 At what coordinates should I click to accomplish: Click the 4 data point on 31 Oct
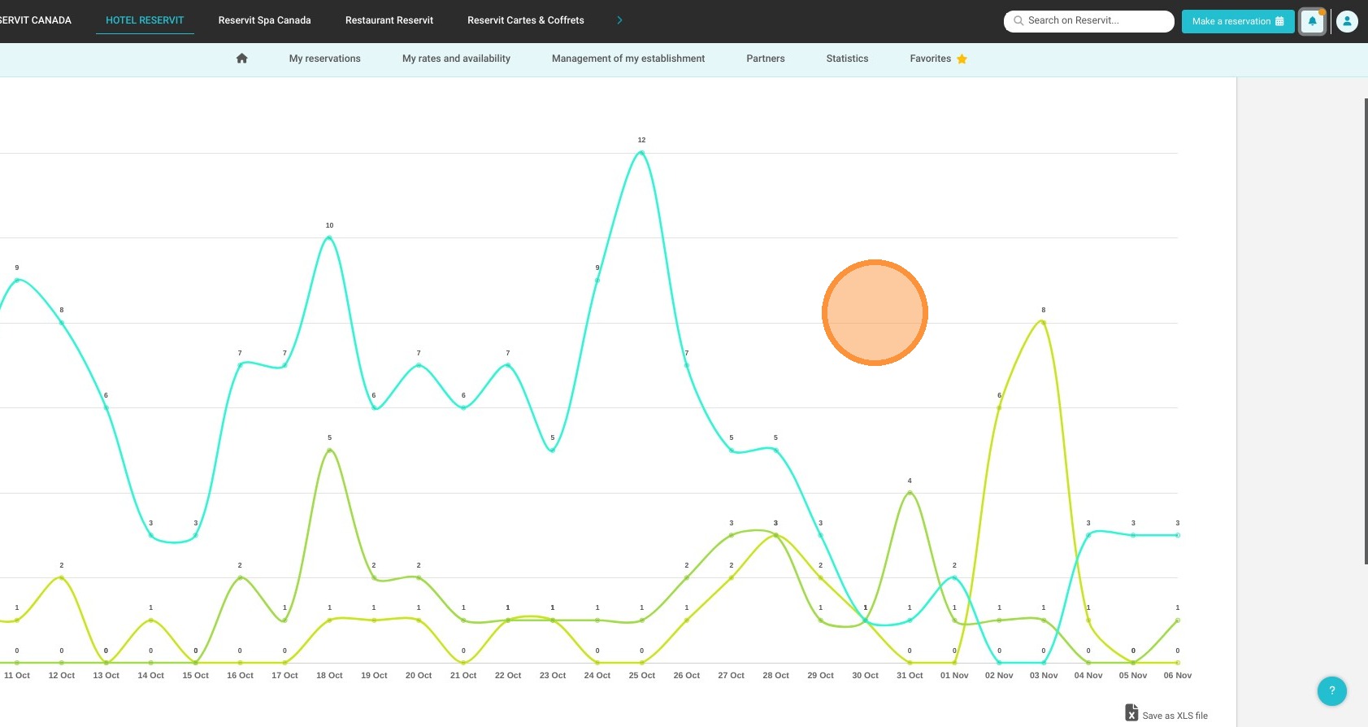pyautogui.click(x=910, y=493)
